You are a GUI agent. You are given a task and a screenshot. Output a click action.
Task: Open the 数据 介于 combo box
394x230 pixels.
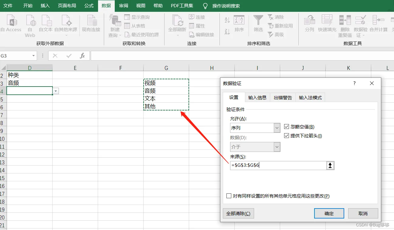pos(255,147)
